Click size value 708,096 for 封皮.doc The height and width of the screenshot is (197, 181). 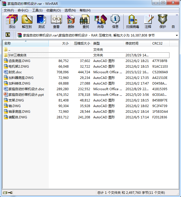click(62, 72)
